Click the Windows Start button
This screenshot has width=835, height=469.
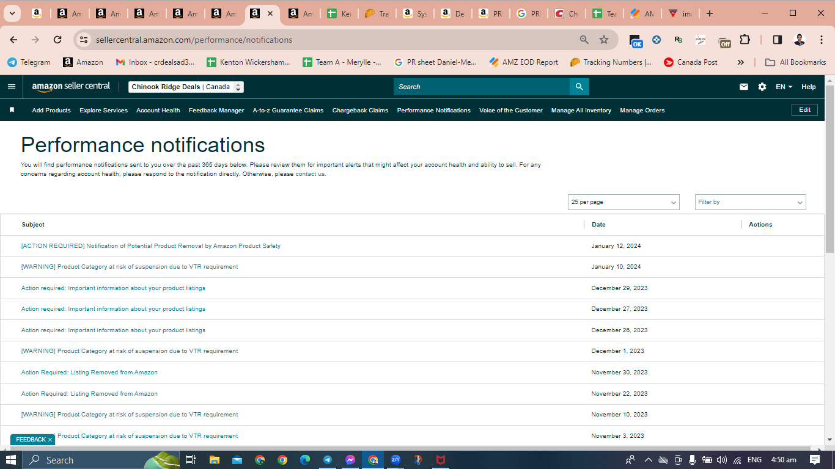click(11, 460)
